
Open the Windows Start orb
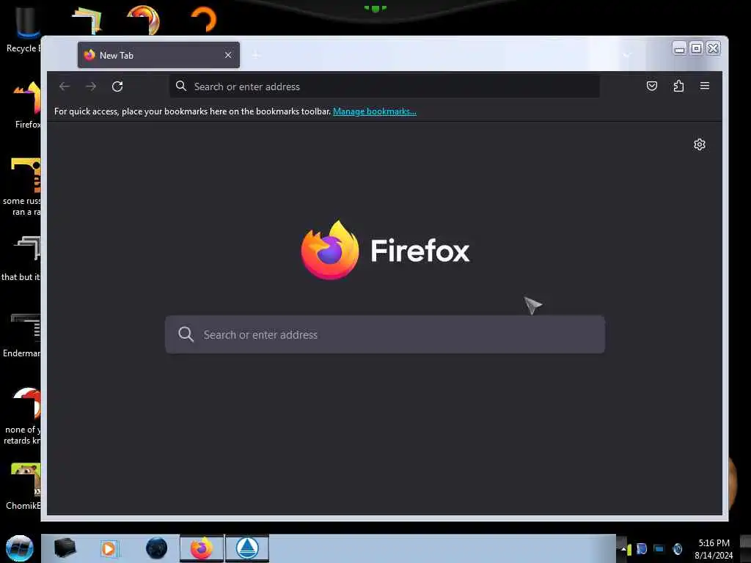pos(20,548)
